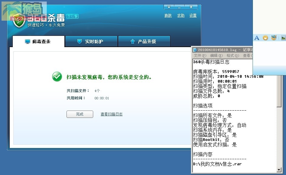The height and width of the screenshot is (175, 286).
Task: Open the 求助 help link
Action: 181,15
